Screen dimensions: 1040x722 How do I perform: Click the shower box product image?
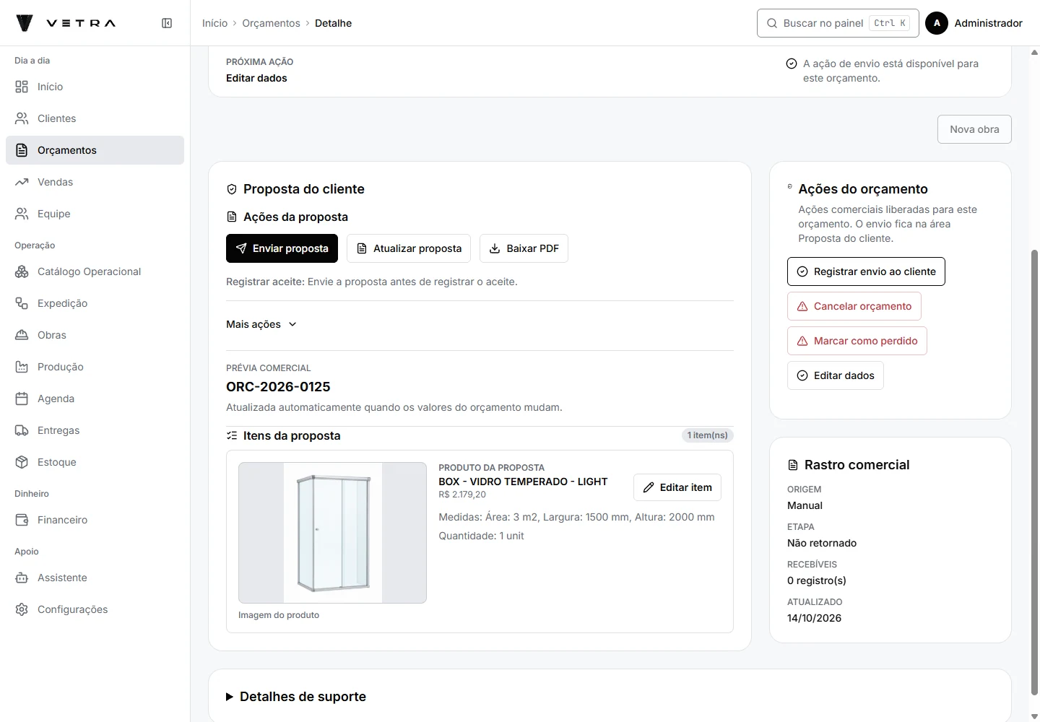tap(332, 533)
